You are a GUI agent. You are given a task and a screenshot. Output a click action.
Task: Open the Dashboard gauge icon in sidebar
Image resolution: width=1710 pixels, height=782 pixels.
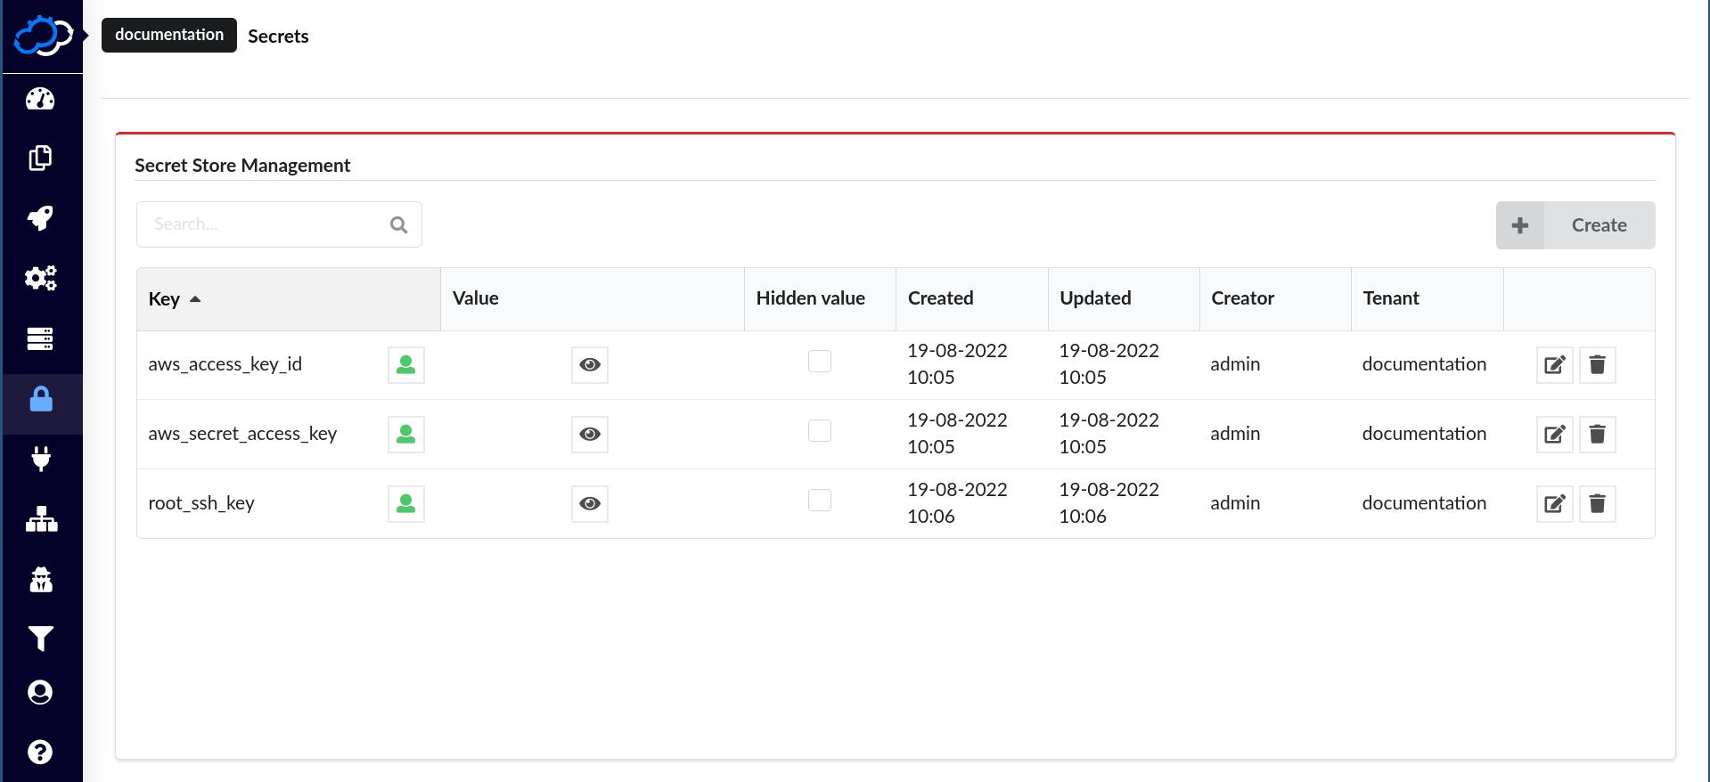click(x=40, y=99)
